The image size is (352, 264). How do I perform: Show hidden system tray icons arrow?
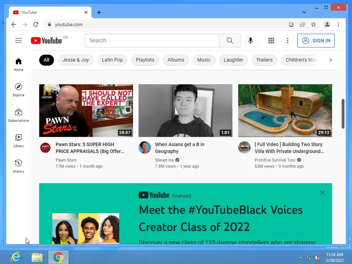[x=300, y=257]
